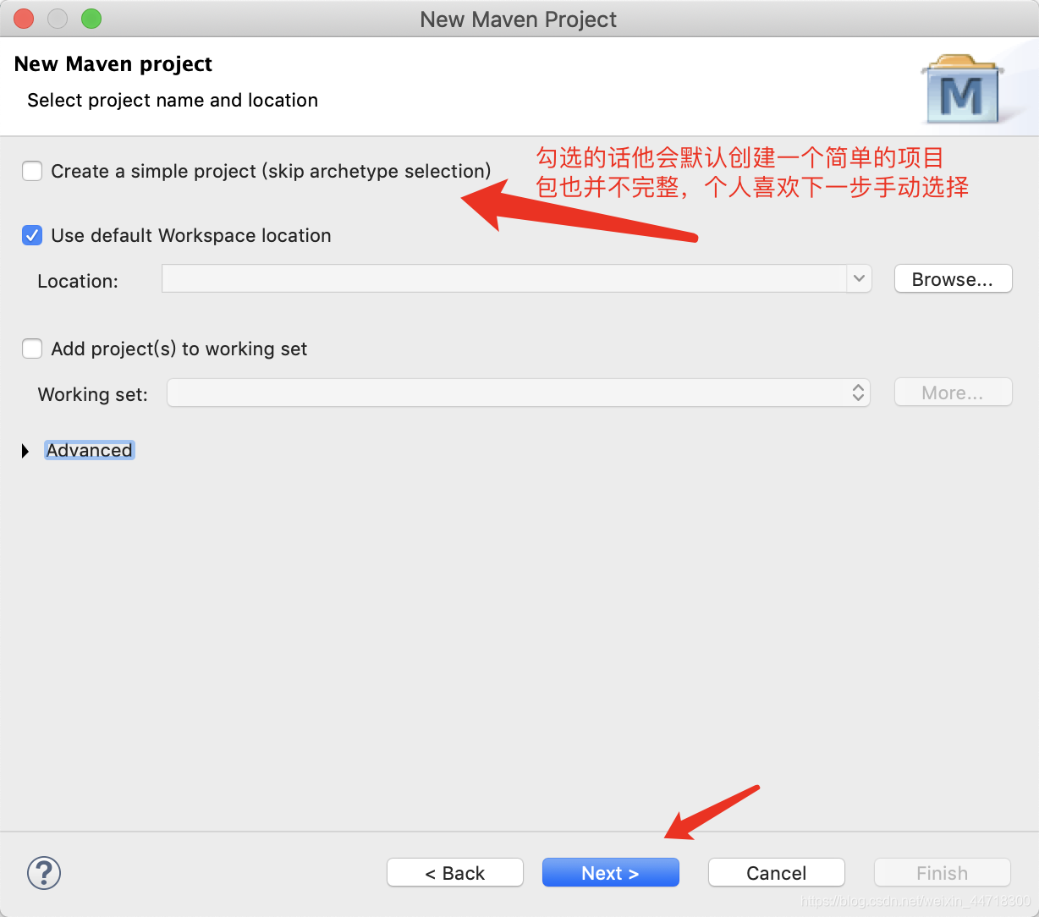Image resolution: width=1039 pixels, height=917 pixels.
Task: Click the Maven project wizard icon
Action: pyautogui.click(x=962, y=88)
